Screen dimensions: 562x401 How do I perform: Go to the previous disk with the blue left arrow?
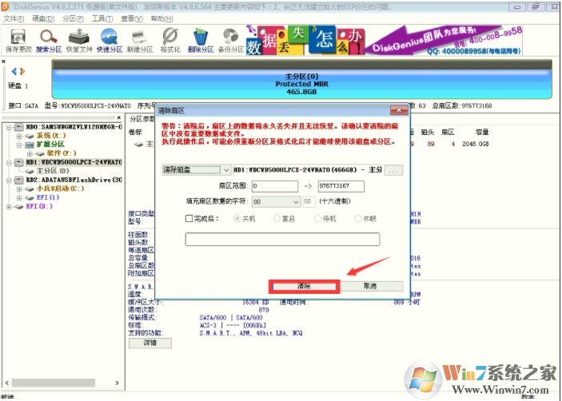point(14,71)
